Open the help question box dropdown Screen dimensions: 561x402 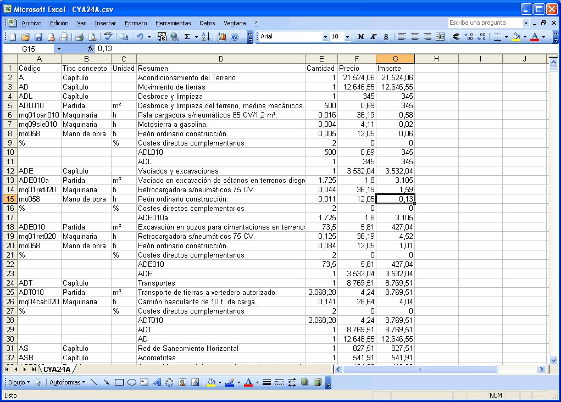pyautogui.click(x=526, y=23)
